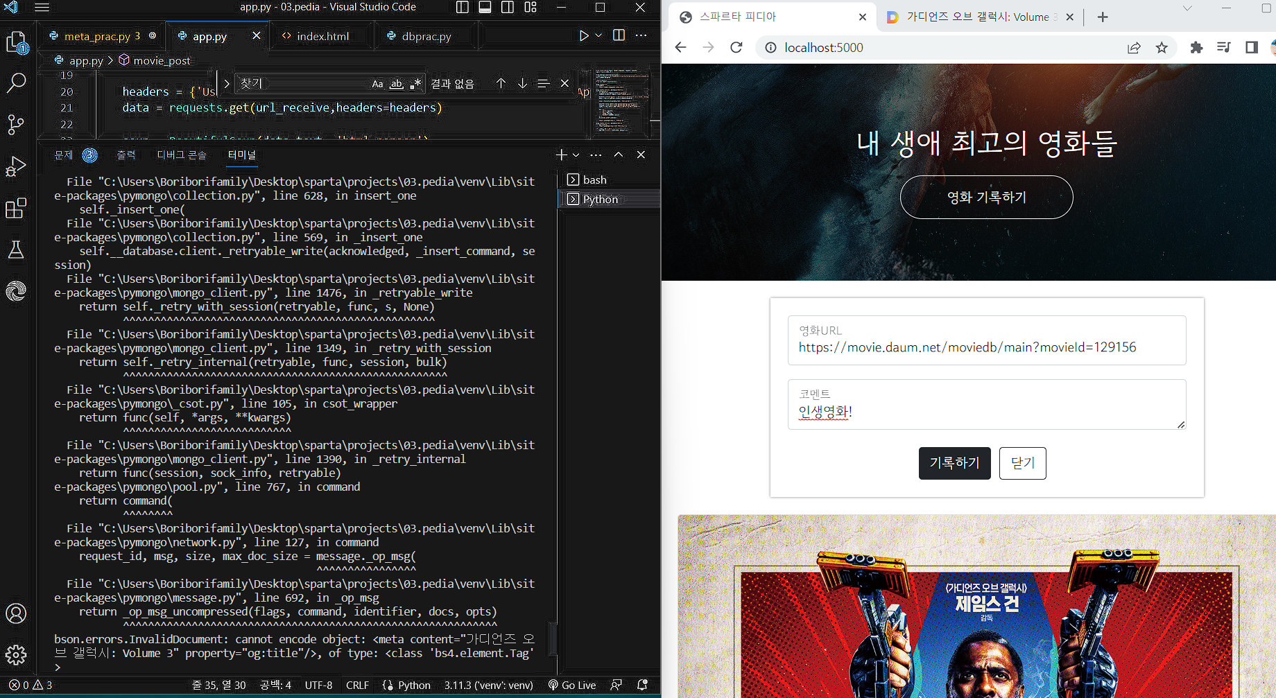Open editor More Actions ellipsis menu
Image resolution: width=1276 pixels, height=698 pixels.
point(641,35)
